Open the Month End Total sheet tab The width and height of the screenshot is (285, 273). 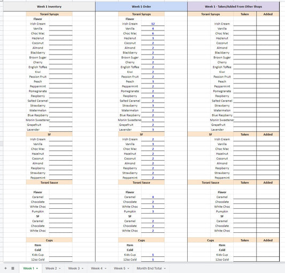click(149, 268)
